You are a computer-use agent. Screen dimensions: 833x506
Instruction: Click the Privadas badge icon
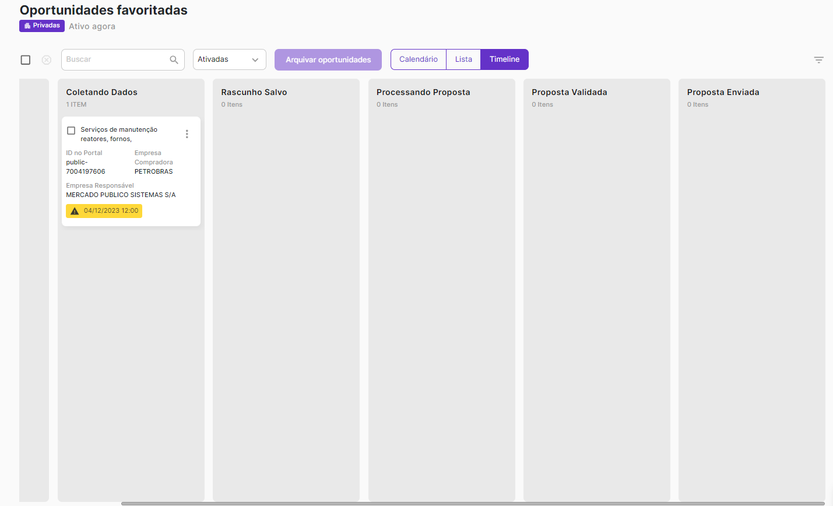[27, 26]
